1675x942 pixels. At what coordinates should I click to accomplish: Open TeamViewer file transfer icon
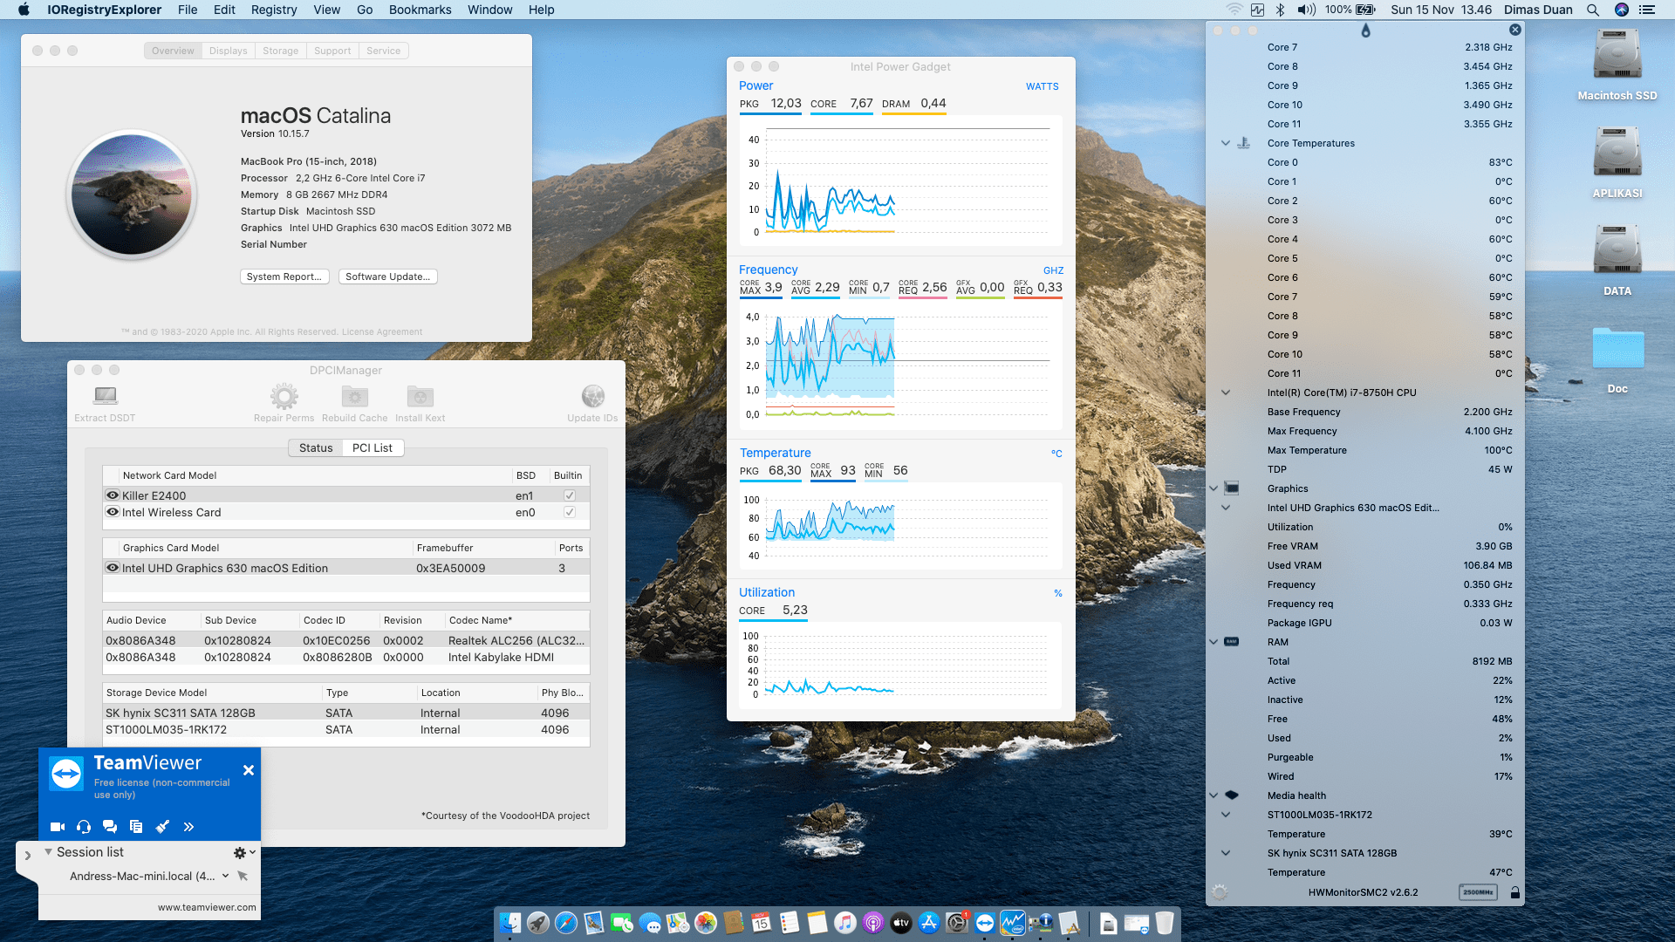136,826
